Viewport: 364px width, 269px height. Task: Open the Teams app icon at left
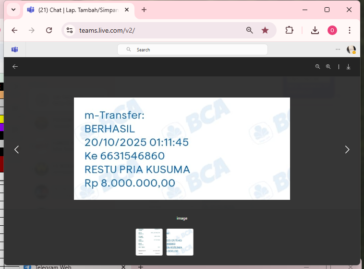[14, 49]
